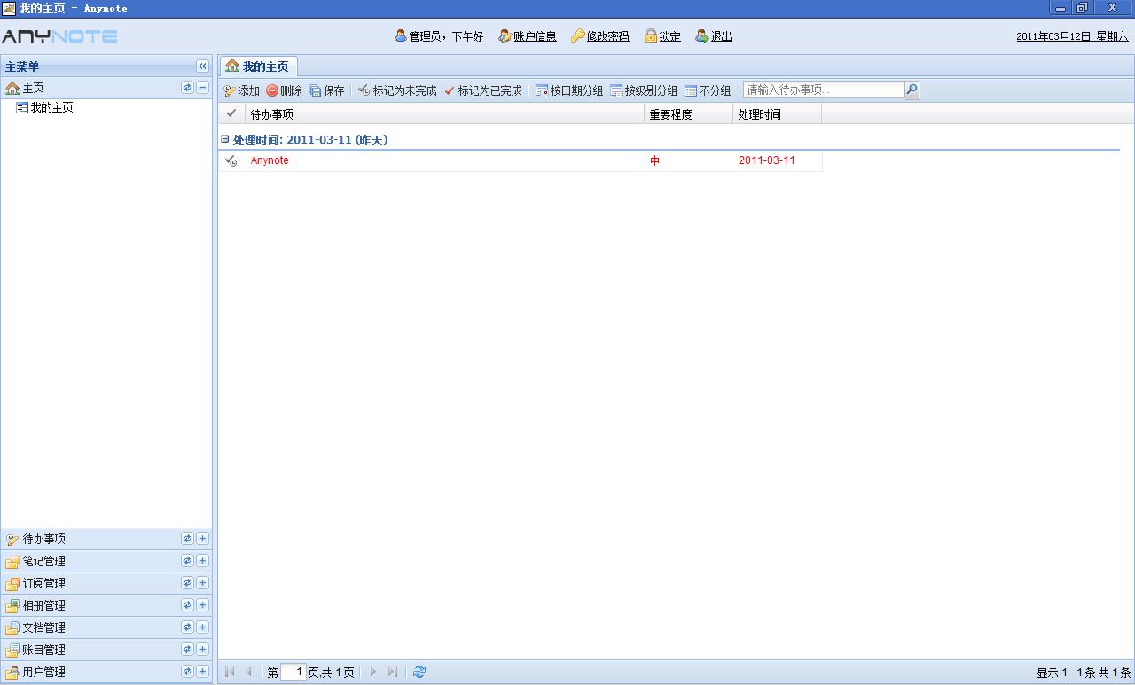Expand the 待办事项 accordion section
The width and height of the screenshot is (1135, 685).
[202, 538]
